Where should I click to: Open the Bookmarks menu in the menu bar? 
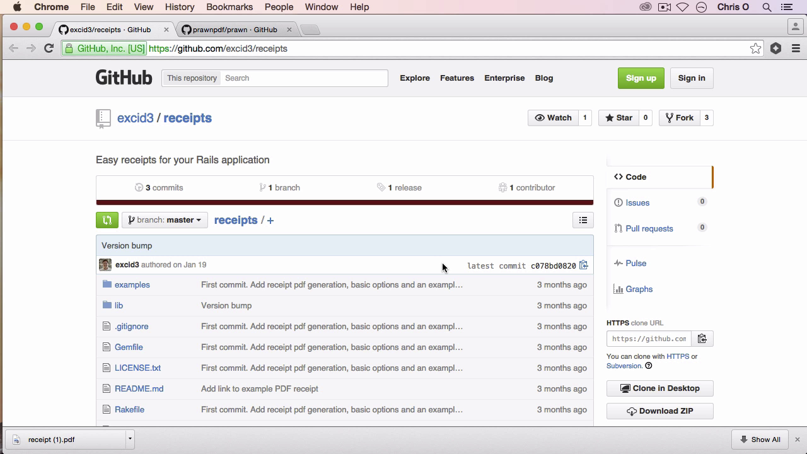click(x=229, y=7)
